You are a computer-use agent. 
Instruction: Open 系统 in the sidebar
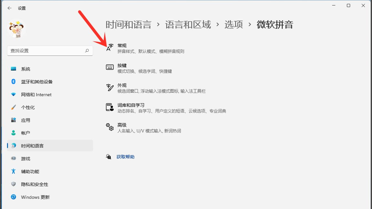tap(26, 69)
